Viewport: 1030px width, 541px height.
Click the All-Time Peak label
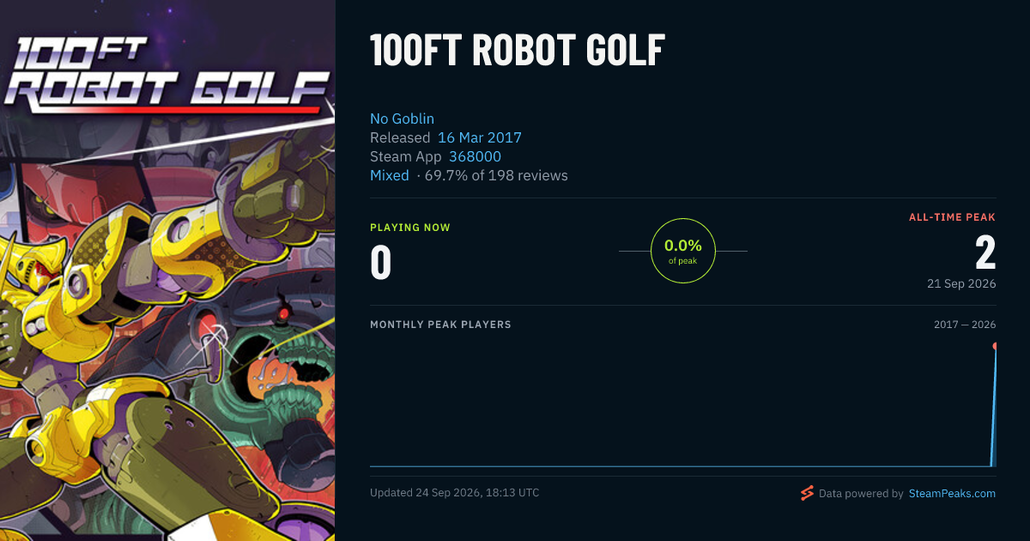coord(953,217)
